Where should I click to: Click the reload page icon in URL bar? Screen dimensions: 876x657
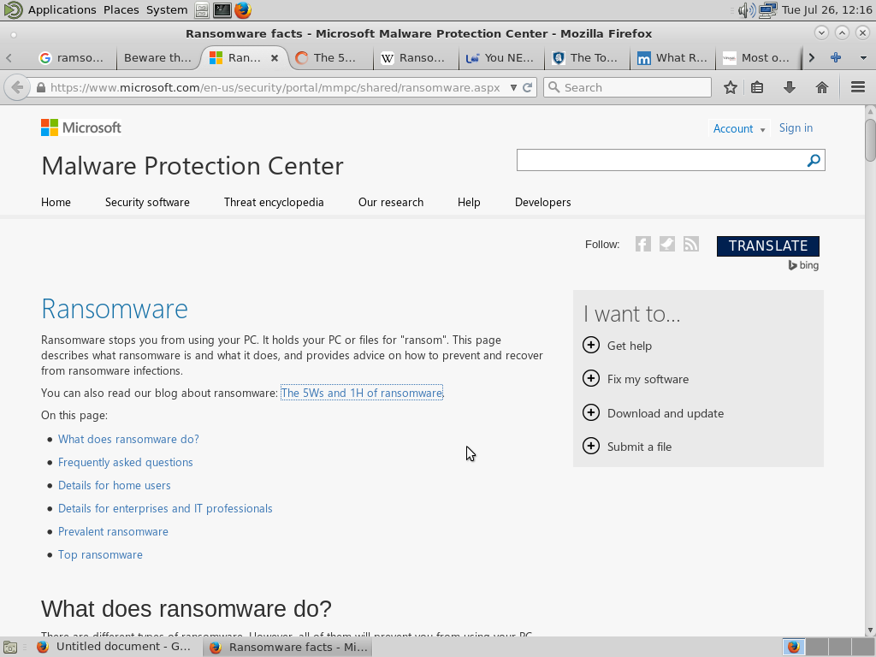pos(527,87)
